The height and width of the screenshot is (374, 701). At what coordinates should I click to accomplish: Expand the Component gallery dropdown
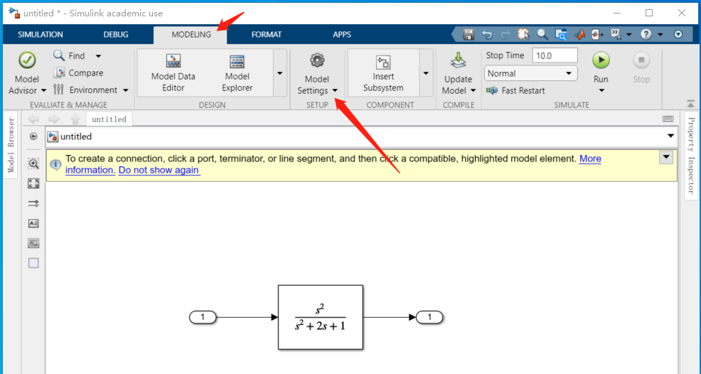click(426, 73)
